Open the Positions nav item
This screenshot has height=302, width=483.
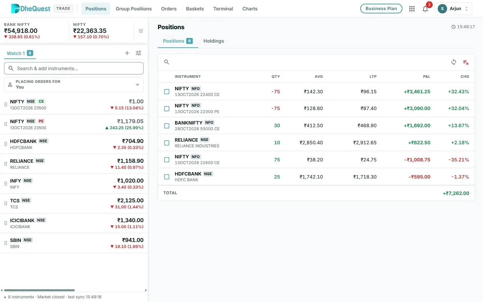pyautogui.click(x=96, y=9)
